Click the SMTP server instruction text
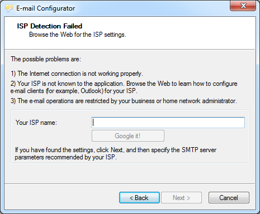The image size is (260, 214). coord(116,150)
